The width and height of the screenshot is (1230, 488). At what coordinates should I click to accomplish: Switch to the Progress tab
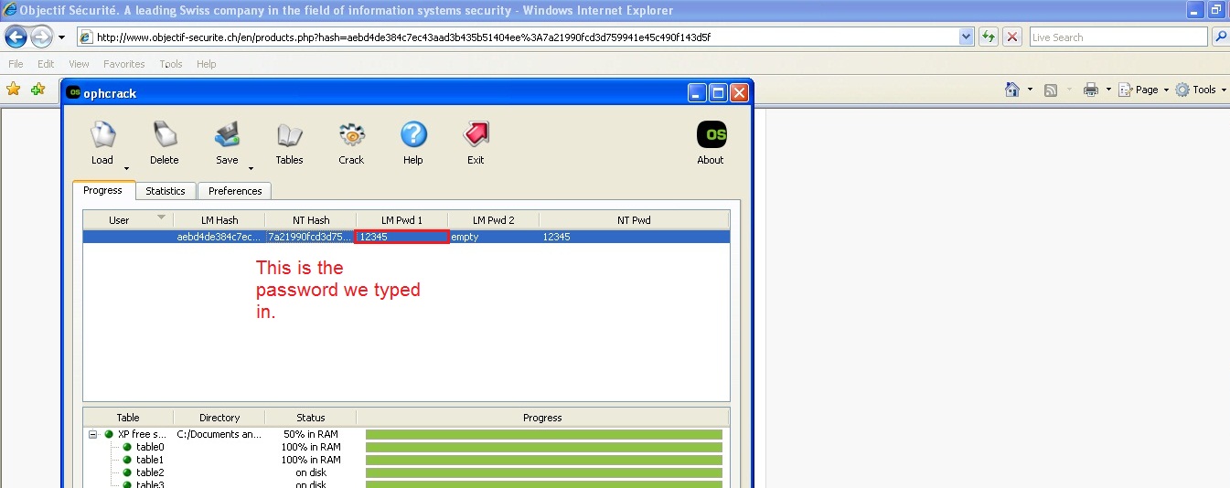point(103,190)
